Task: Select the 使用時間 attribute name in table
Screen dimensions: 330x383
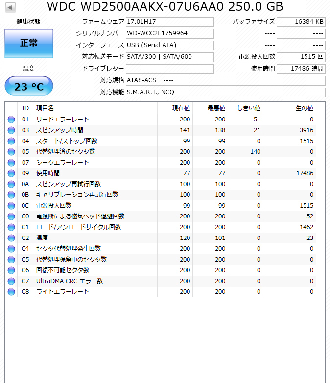Action: tap(48, 173)
